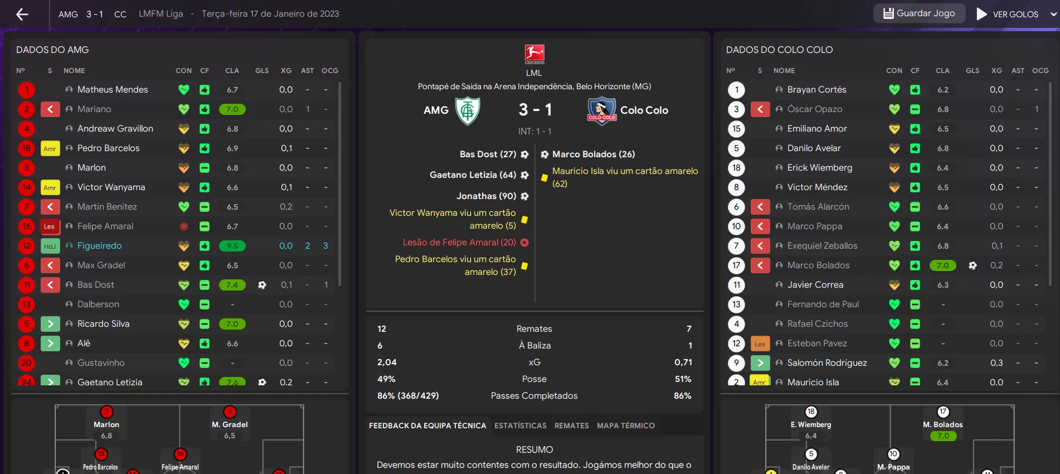1060x474 pixels.
Task: Click the league logo above LML
Action: pos(534,54)
